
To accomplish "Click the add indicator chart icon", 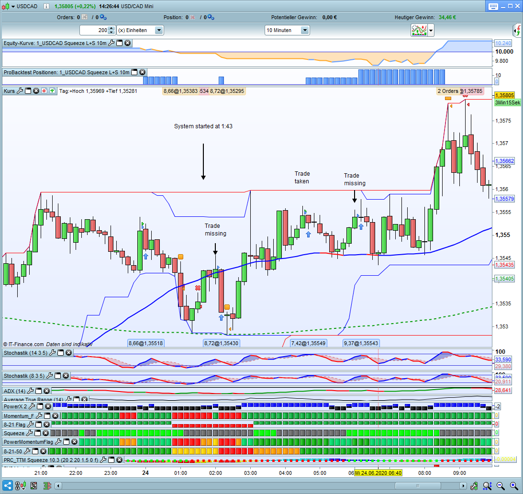I will pyautogui.click(x=419, y=30).
